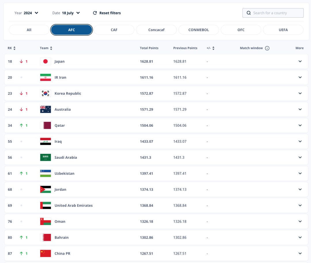Viewport: 311px width, 263px height.
Task: Select the OFC tab
Action: point(241,30)
